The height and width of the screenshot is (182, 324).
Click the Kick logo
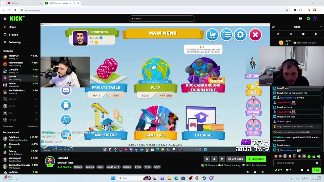click(17, 18)
